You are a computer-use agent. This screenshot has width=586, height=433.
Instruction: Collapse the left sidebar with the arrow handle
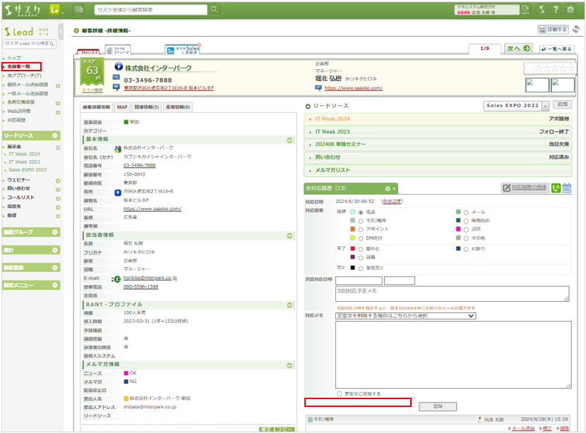pyautogui.click(x=61, y=32)
